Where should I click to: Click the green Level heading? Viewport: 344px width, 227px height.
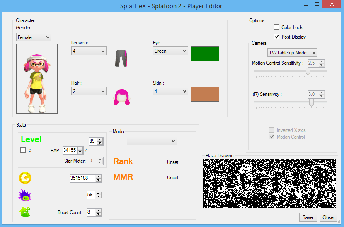[31, 139]
